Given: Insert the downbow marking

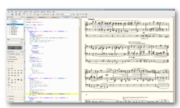Looking at the screenshot, I should tap(12, 87).
